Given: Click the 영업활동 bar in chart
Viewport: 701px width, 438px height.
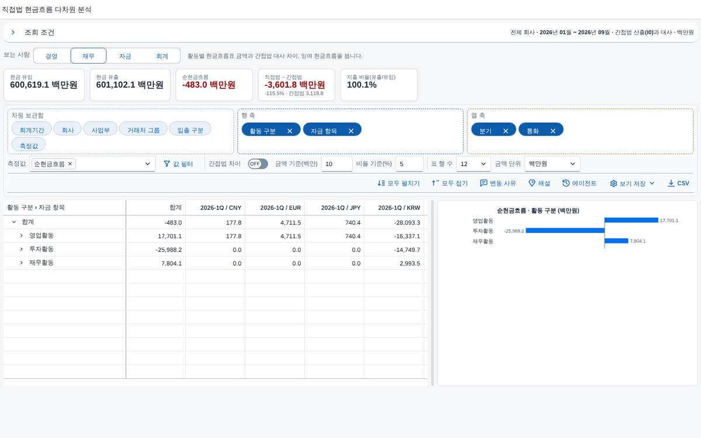Looking at the screenshot, I should pos(631,220).
